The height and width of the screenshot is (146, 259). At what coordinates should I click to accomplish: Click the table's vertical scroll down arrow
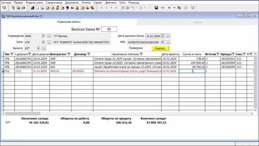pos(255,110)
